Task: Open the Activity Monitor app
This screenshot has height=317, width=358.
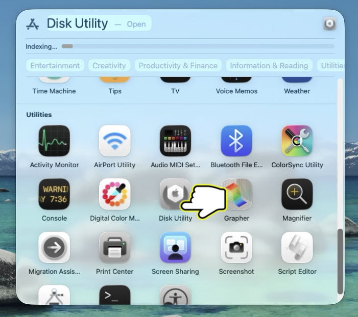Action: (x=54, y=141)
